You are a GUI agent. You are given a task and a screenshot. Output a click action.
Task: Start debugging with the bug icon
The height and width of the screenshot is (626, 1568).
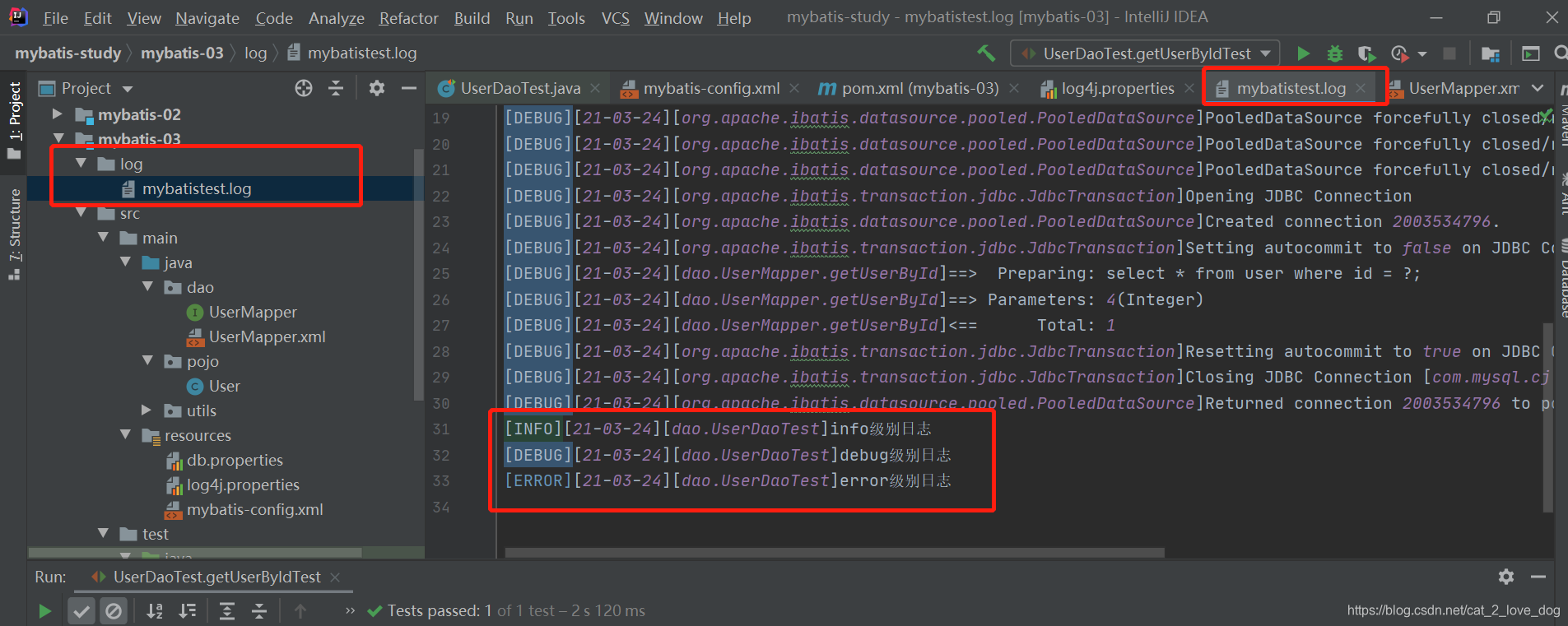(1335, 53)
